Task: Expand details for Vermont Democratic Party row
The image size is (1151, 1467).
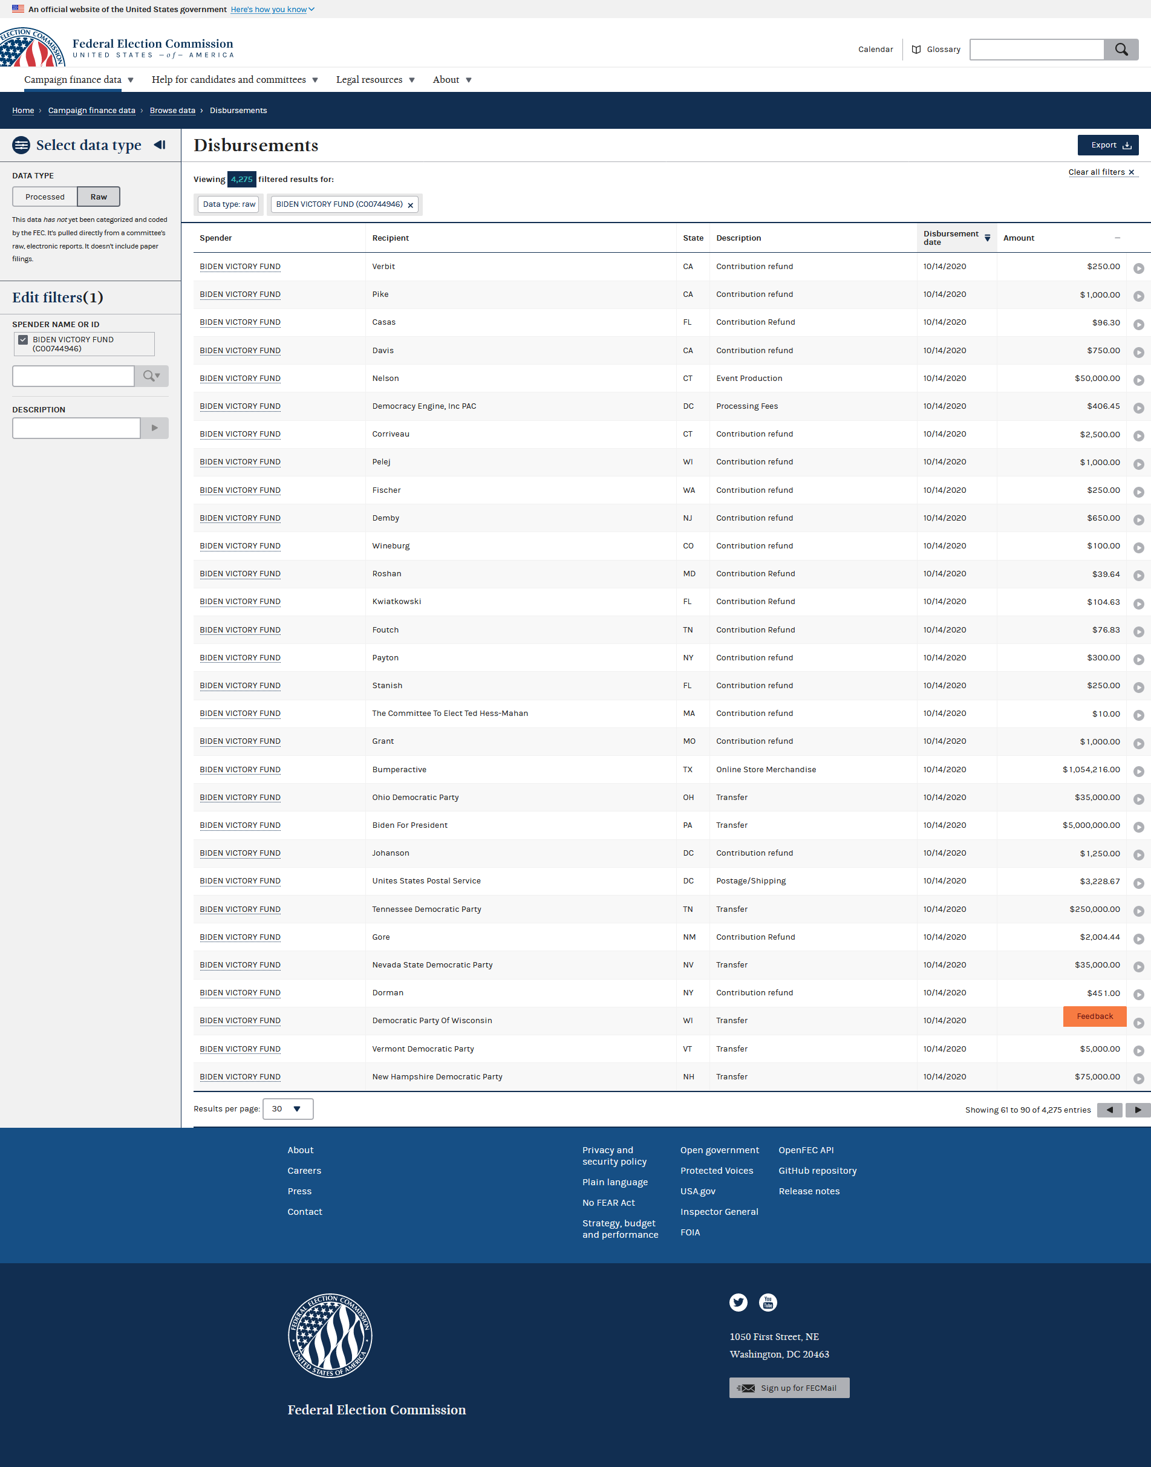Action: [x=1138, y=1051]
